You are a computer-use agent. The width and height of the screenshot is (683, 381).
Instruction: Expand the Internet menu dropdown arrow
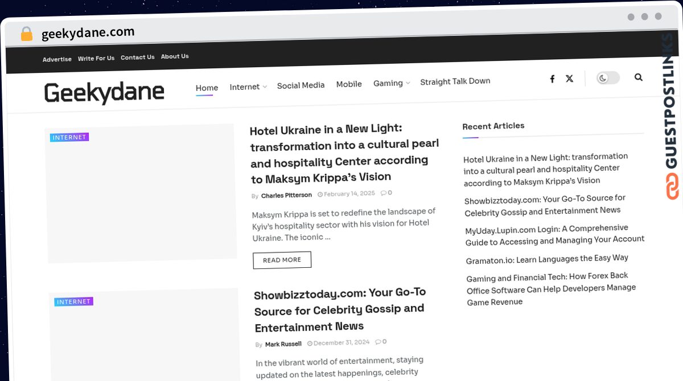point(265,87)
